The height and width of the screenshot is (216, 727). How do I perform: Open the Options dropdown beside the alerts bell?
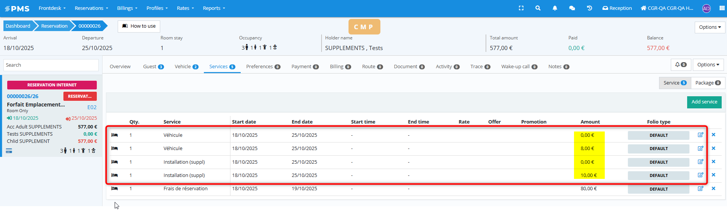(708, 65)
